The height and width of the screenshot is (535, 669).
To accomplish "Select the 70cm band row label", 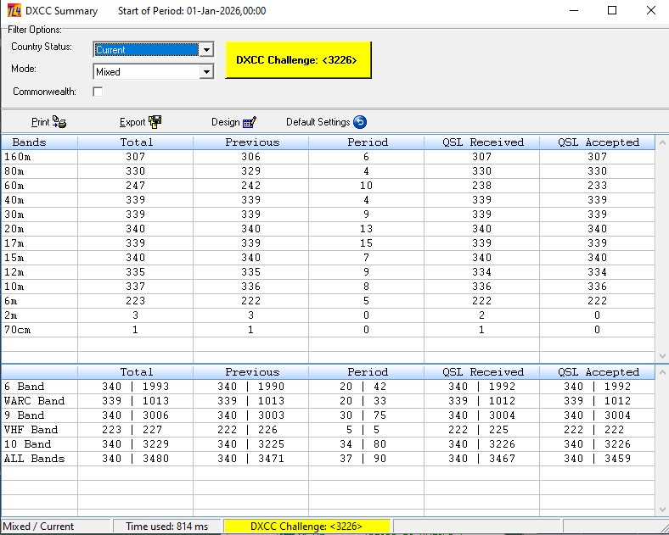I will pyautogui.click(x=18, y=330).
